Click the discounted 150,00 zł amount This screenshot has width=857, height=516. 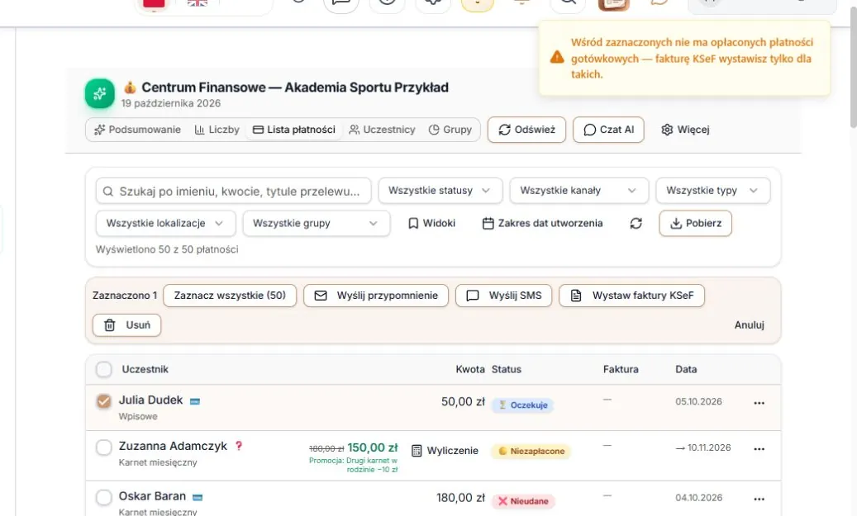[373, 447]
